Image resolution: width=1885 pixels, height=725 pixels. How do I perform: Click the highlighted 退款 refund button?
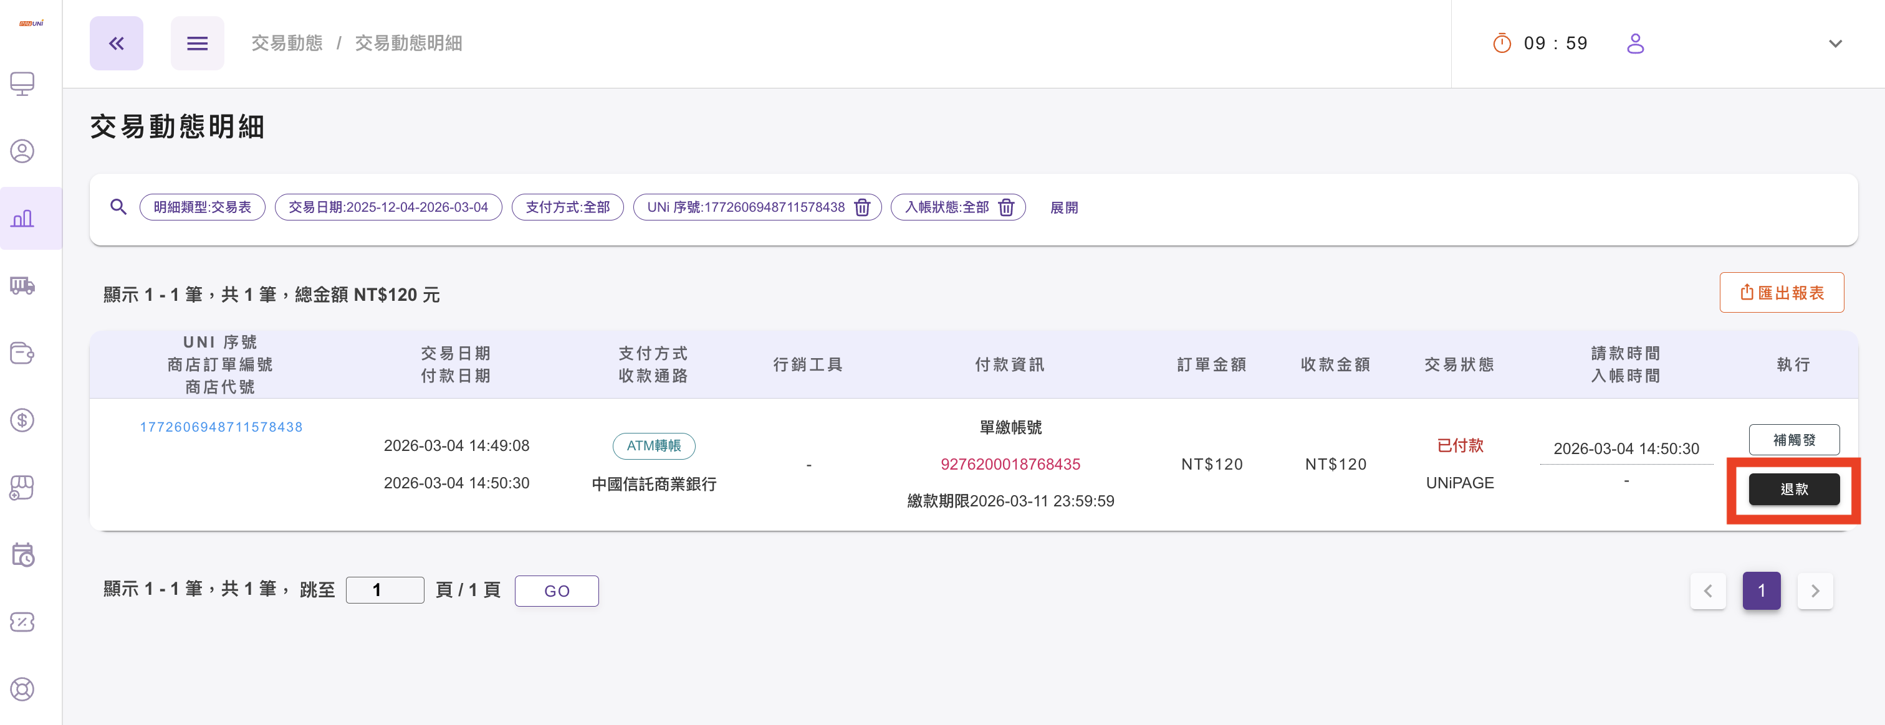1794,489
